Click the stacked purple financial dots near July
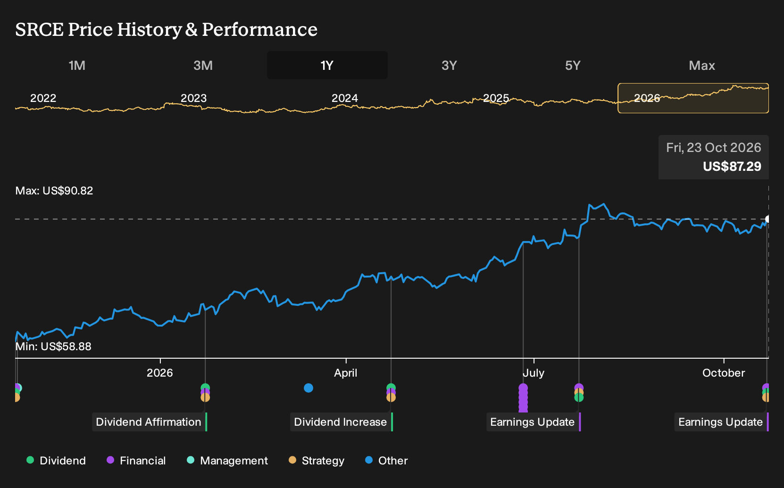Viewport: 784px width, 488px height. click(x=523, y=397)
